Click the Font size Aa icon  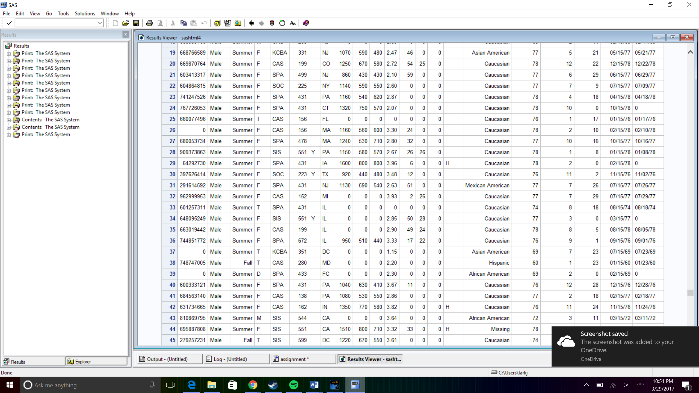coord(293,23)
